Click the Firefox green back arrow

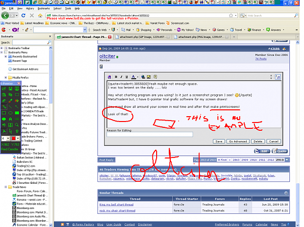coord(5,15)
